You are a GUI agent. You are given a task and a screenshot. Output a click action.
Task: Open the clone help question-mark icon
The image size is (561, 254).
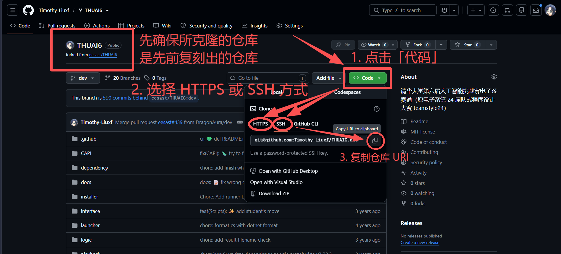tap(377, 109)
